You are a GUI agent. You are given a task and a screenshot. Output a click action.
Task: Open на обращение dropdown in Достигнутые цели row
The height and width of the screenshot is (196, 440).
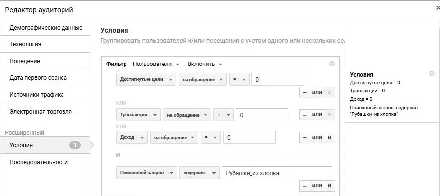202,79
